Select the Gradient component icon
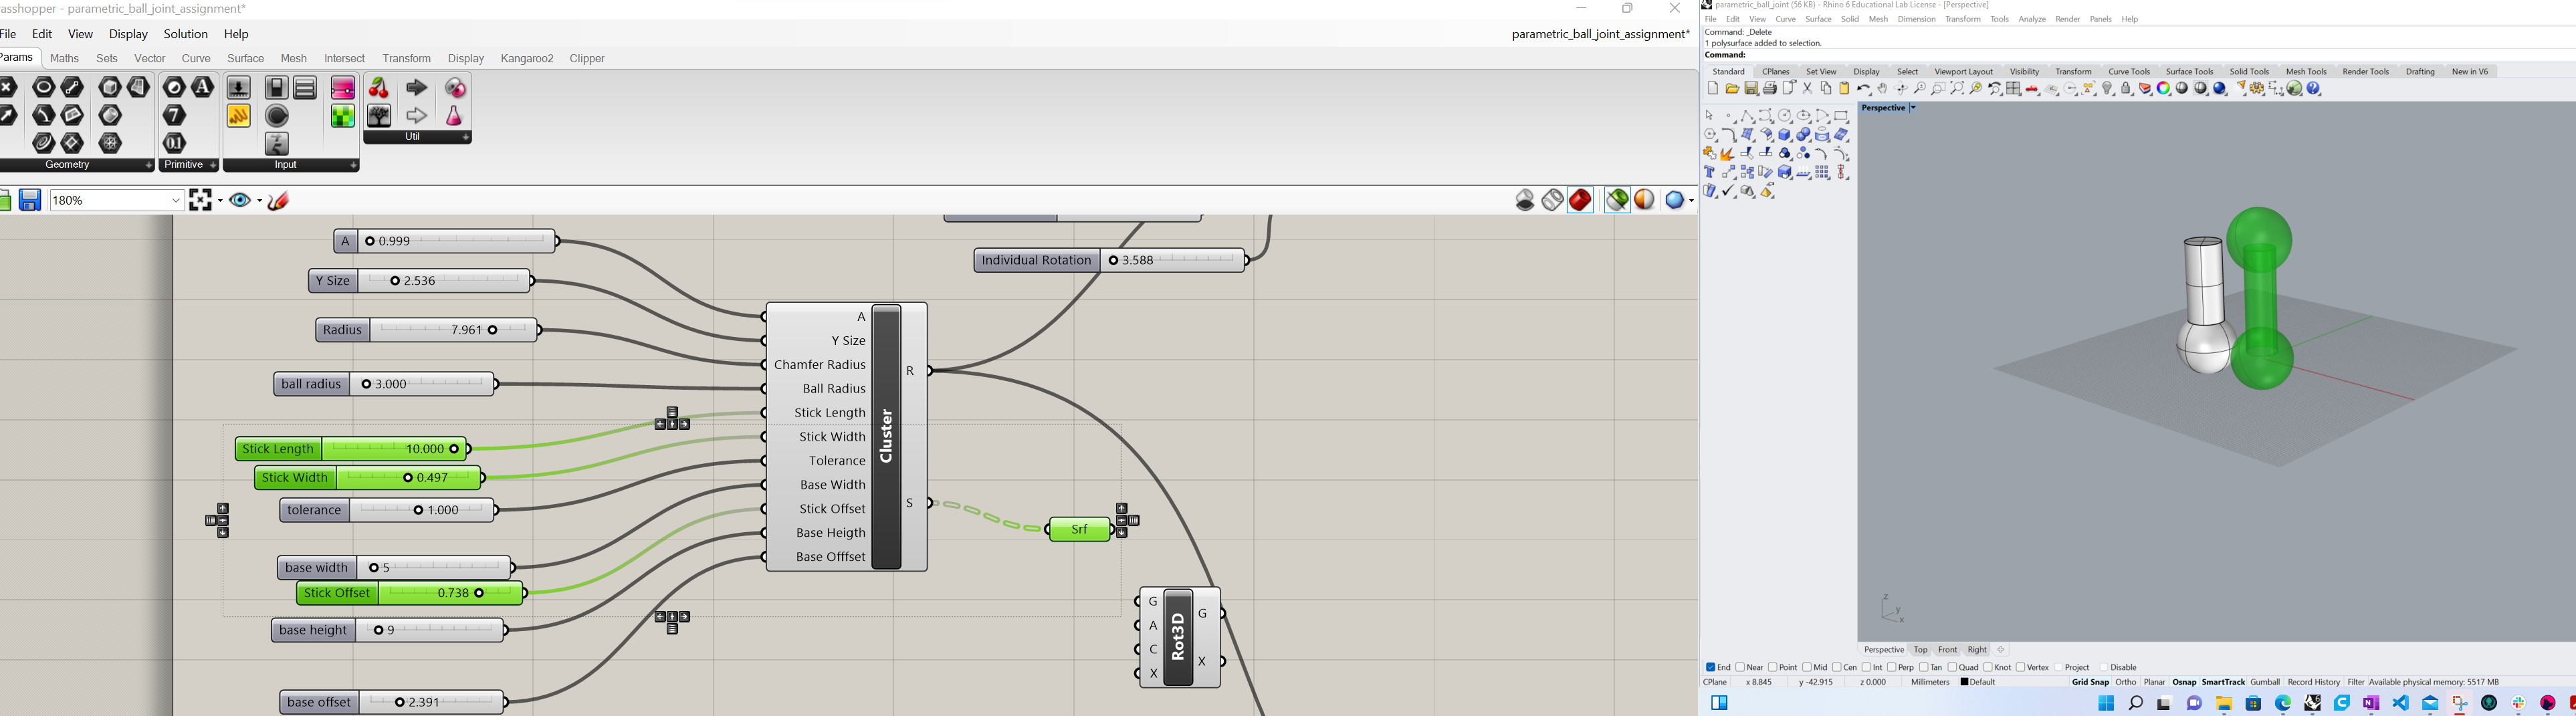Viewport: 2576px width, 716px height. [x=343, y=88]
